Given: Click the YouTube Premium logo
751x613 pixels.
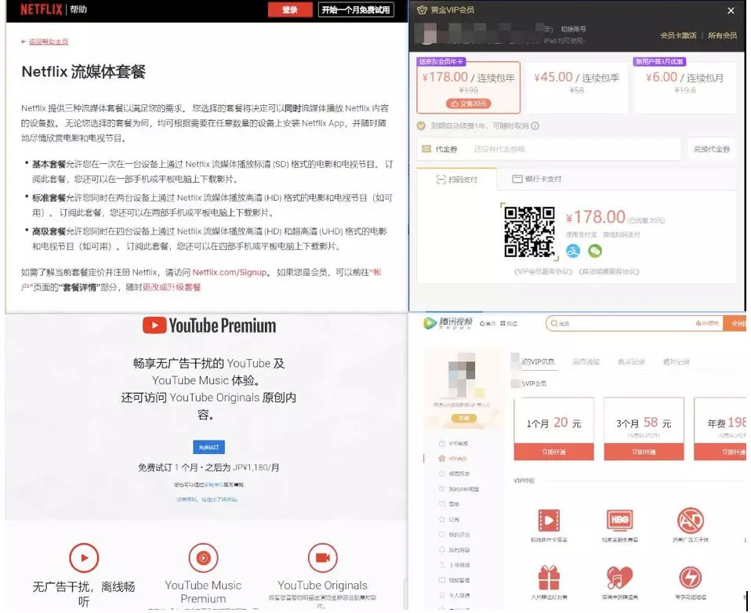Looking at the screenshot, I should pyautogui.click(x=209, y=325).
